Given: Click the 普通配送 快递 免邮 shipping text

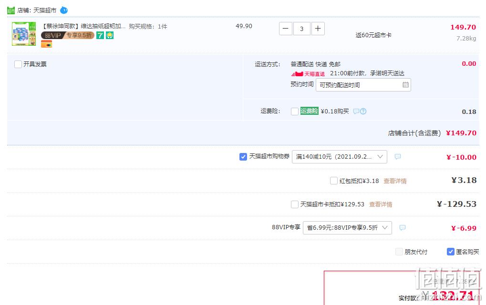Looking at the screenshot, I should tap(316, 64).
